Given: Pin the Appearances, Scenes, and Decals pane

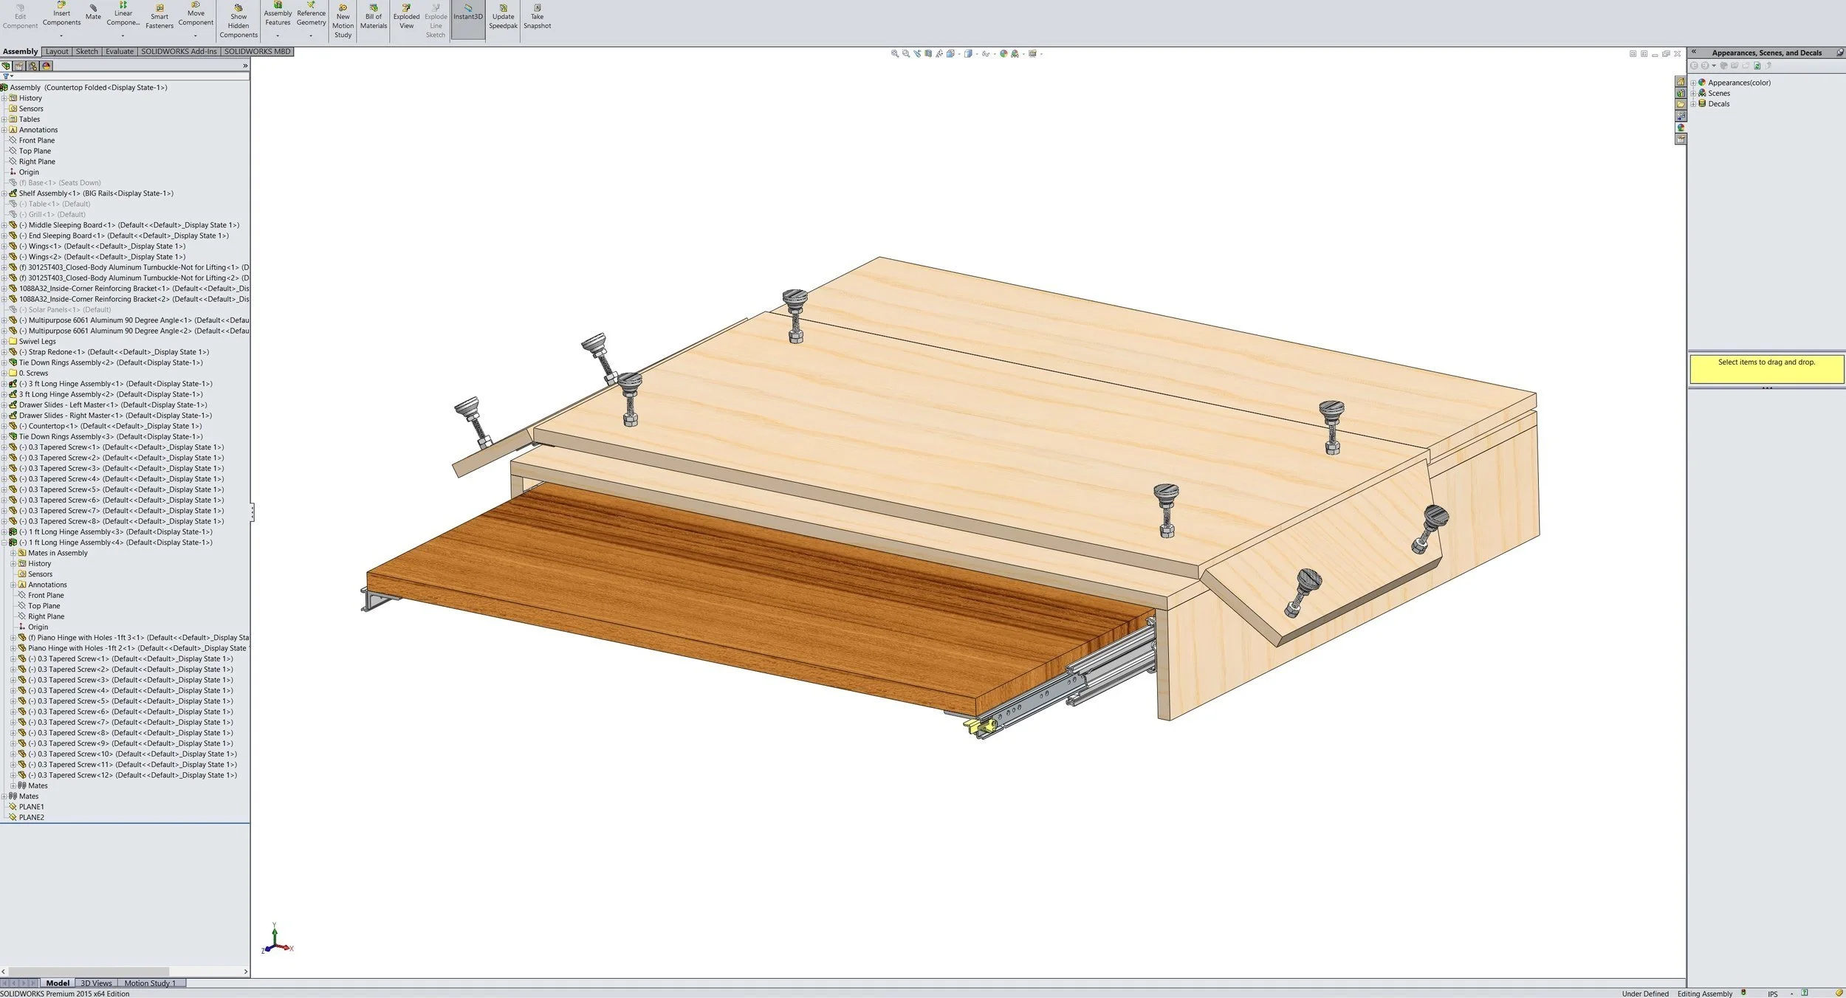Looking at the screenshot, I should click(1839, 52).
